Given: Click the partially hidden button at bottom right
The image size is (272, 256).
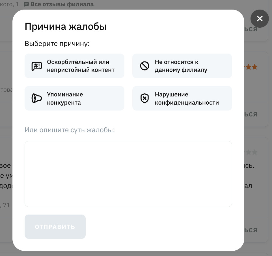Looking at the screenshot, I should [x=251, y=230].
